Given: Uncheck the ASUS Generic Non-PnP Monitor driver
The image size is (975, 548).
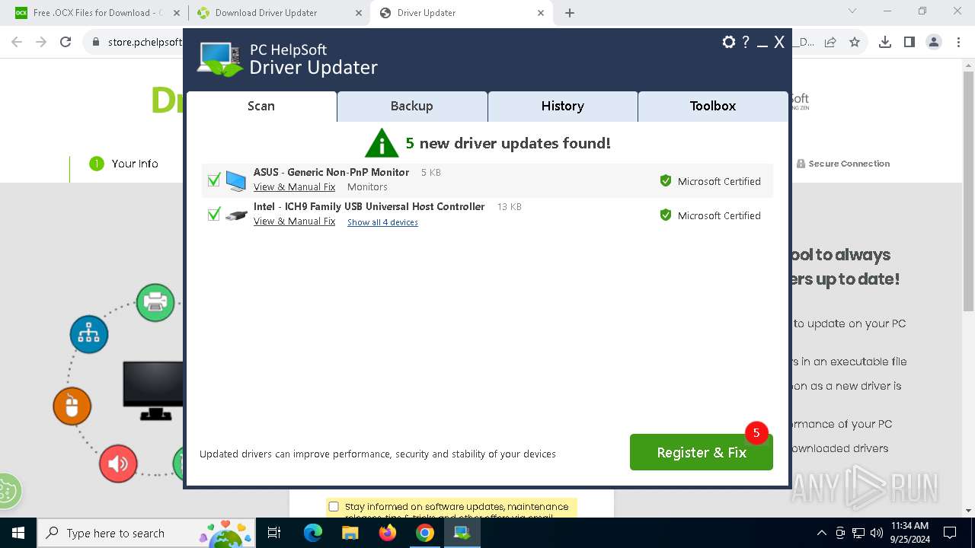Looking at the screenshot, I should pos(214,180).
